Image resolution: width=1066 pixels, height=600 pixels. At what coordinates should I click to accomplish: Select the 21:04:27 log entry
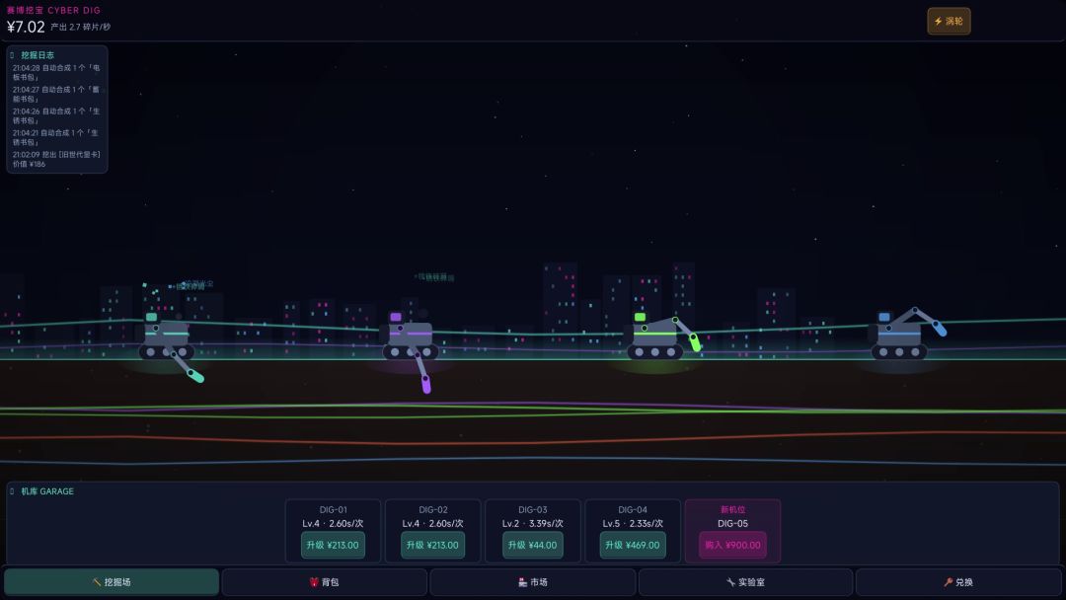pos(56,95)
